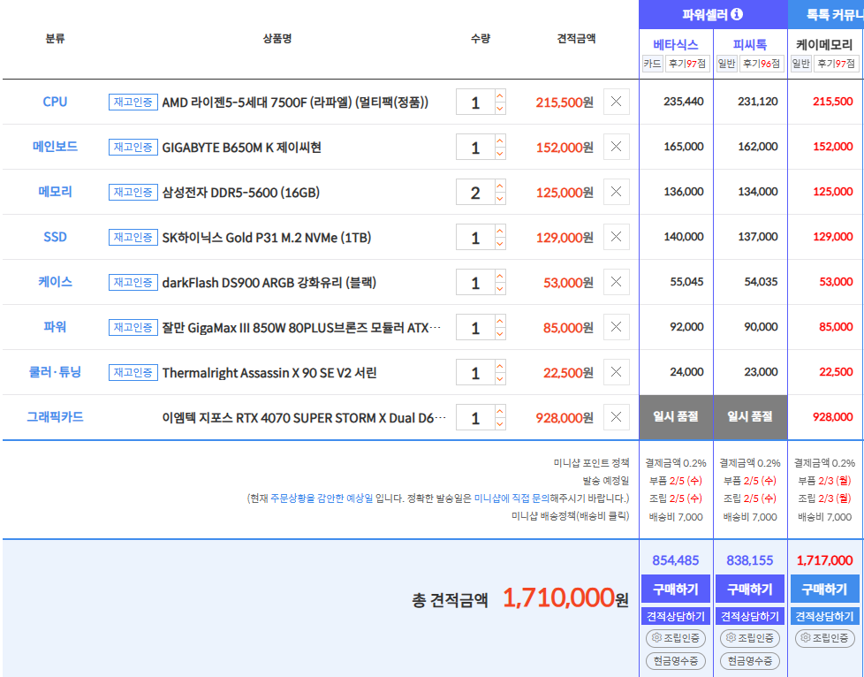Open 베타식스 seller shop

click(676, 45)
